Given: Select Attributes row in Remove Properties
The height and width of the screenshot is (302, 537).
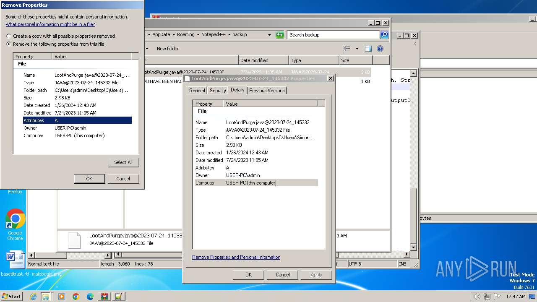Looking at the screenshot, I should (x=77, y=120).
